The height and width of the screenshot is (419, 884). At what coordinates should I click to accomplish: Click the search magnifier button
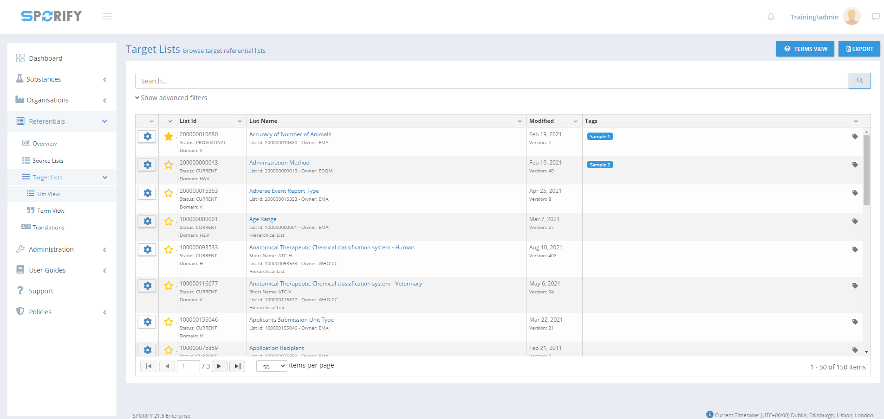pyautogui.click(x=859, y=81)
